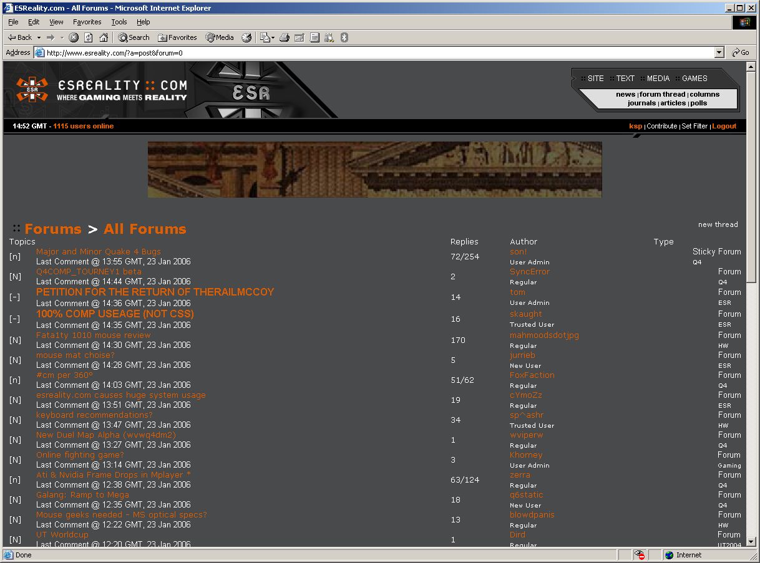Click the History toolbar icon
The height and width of the screenshot is (563, 760).
(246, 37)
